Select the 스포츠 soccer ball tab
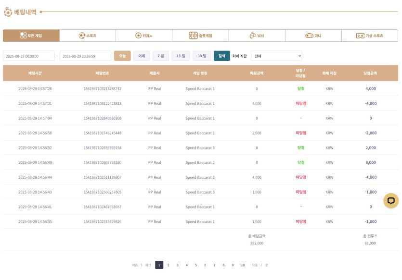Viewport: 402px width, 280px height. [x=88, y=36]
